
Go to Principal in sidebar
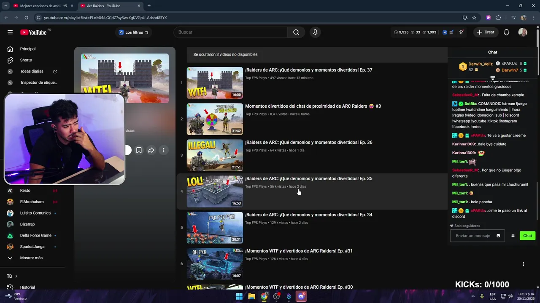tap(27, 49)
